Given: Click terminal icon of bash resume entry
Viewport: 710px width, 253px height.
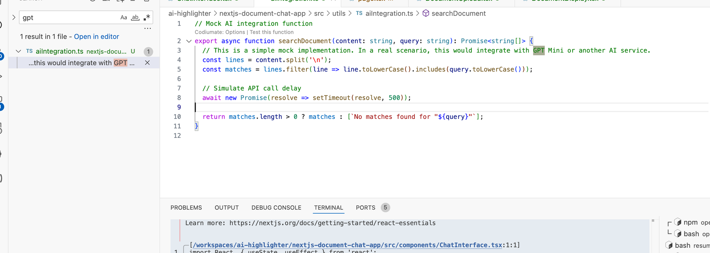Looking at the screenshot, I should (x=669, y=246).
